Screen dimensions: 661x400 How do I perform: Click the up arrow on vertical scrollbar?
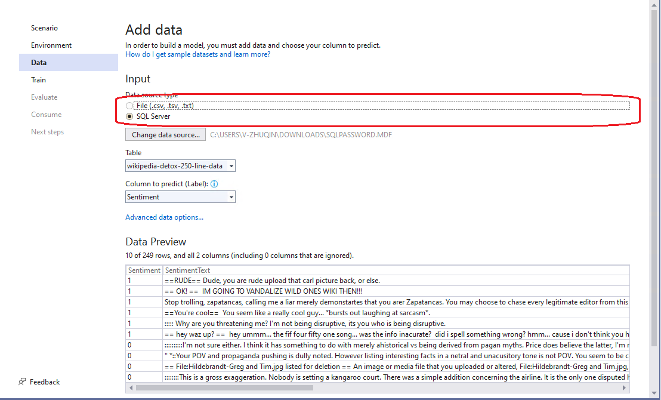click(655, 5)
